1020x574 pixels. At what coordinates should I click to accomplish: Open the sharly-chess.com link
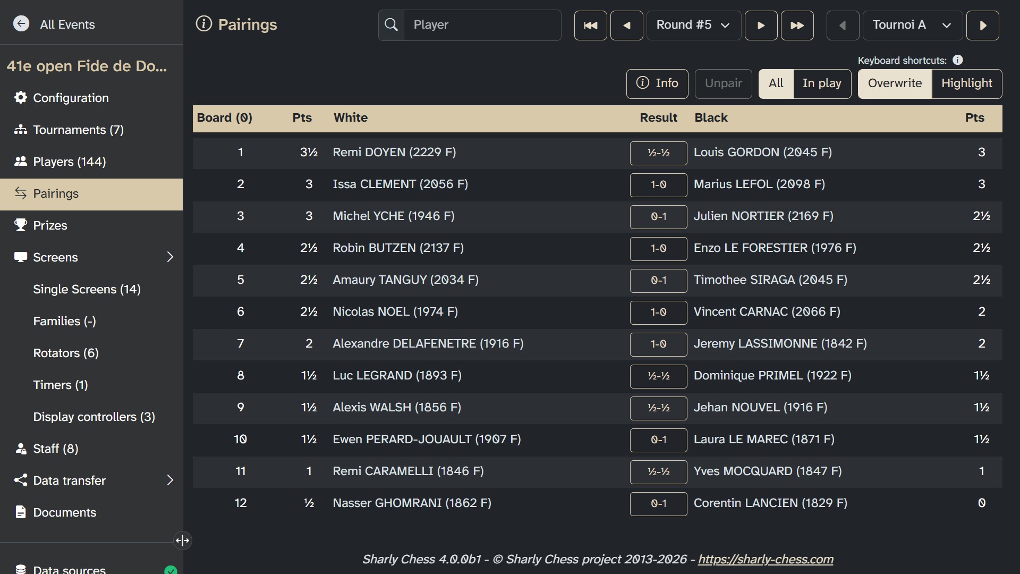[x=765, y=559]
